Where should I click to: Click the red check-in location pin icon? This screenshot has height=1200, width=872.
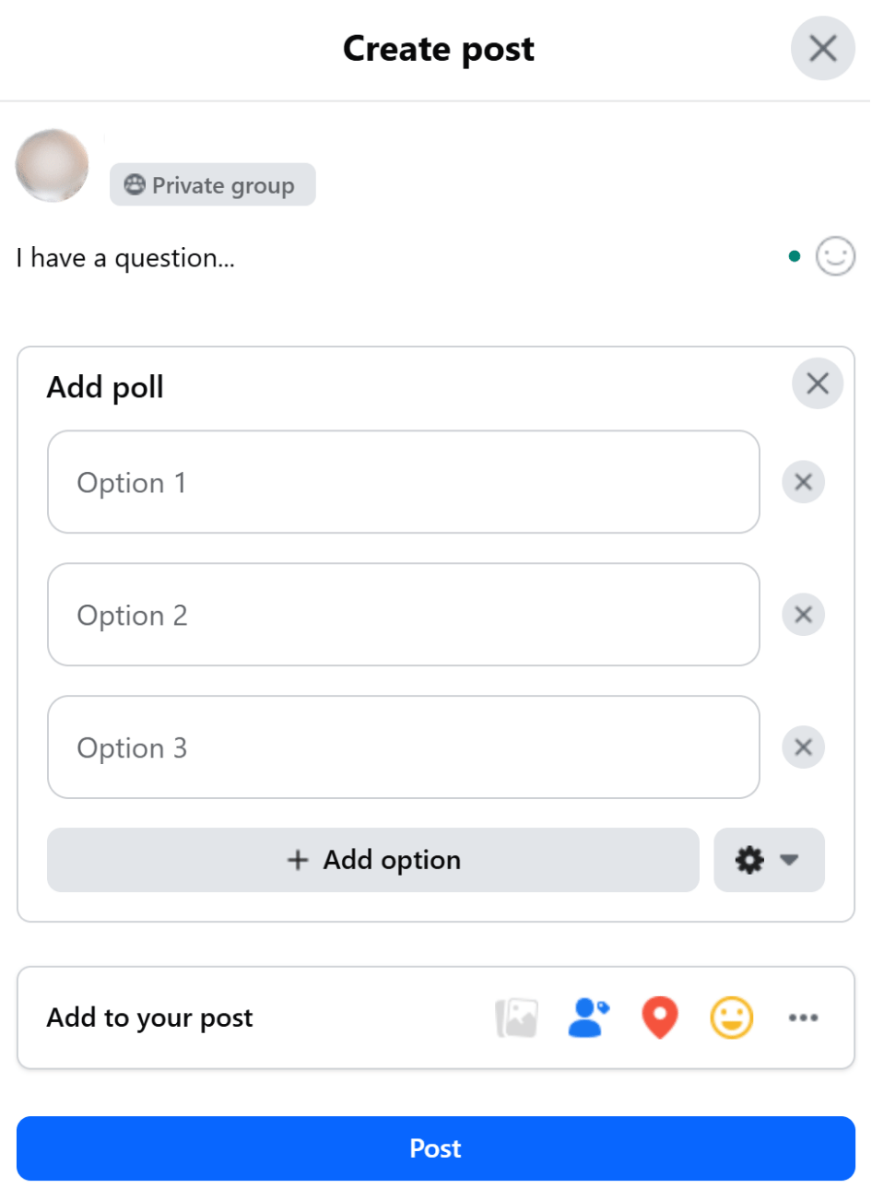(660, 1018)
